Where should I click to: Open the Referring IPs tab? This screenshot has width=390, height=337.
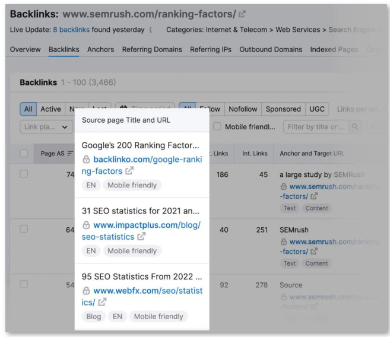[211, 49]
